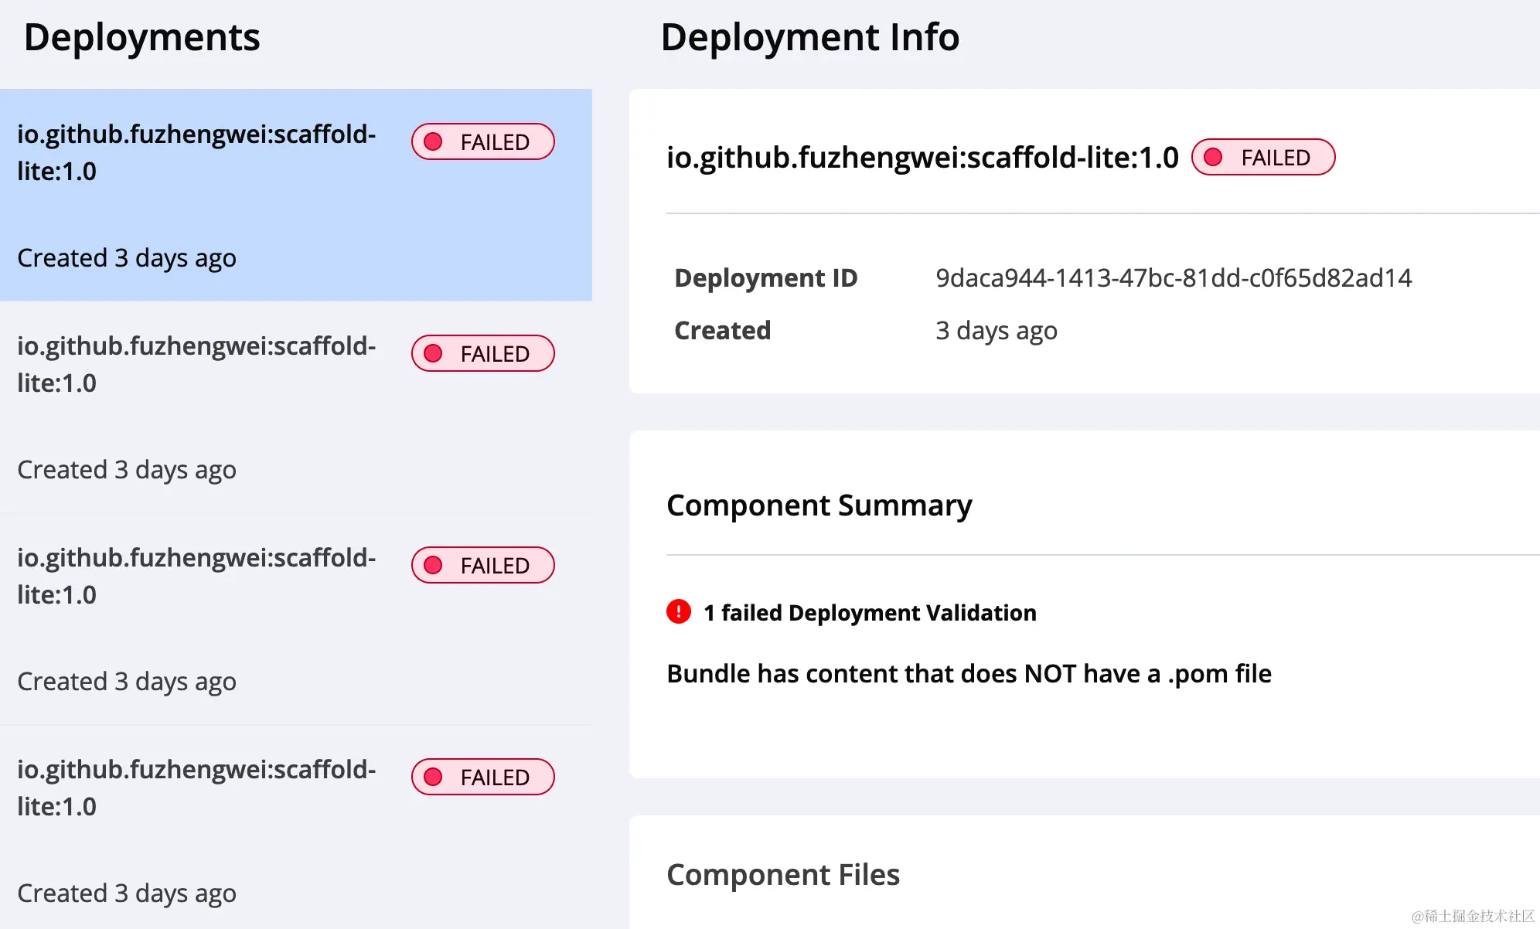
Task: Click scaffold-lite:1.0 title in Deployment Info card
Action: coord(922,158)
